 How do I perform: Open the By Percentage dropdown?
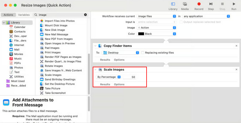tap(109, 77)
